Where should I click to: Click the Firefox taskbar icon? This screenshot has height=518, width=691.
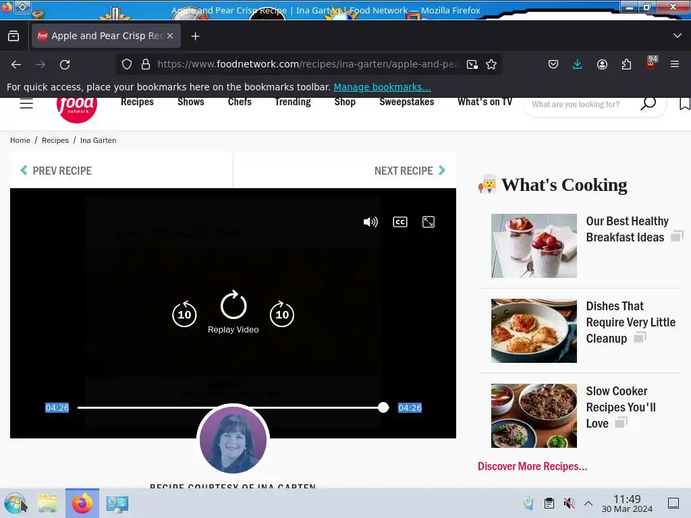point(82,503)
